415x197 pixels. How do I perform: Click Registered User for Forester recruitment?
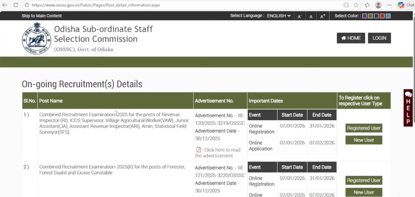pos(364,180)
